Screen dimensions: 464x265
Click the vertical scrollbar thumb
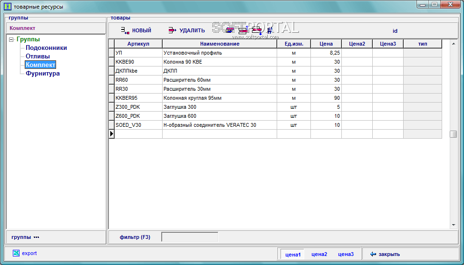pyautogui.click(x=454, y=134)
